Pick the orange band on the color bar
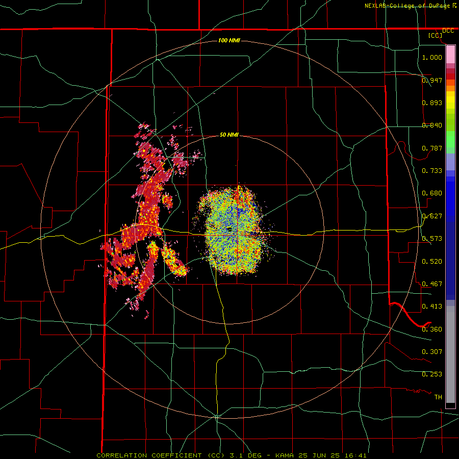This screenshot has width=459, height=459. 450,88
